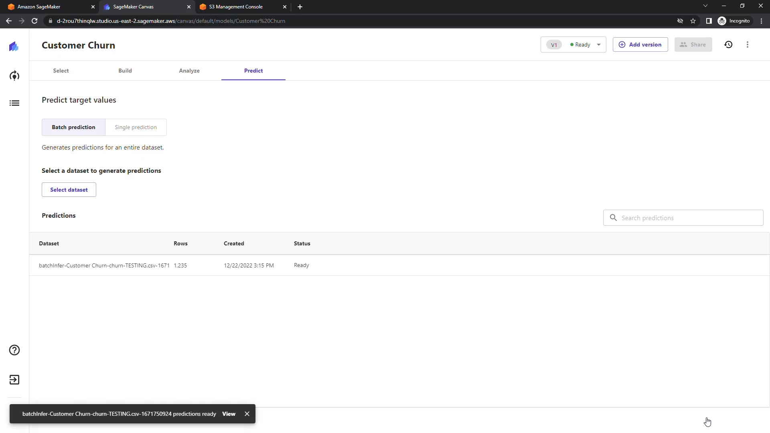Open the list view sidebar icon
770x433 pixels.
tap(14, 103)
